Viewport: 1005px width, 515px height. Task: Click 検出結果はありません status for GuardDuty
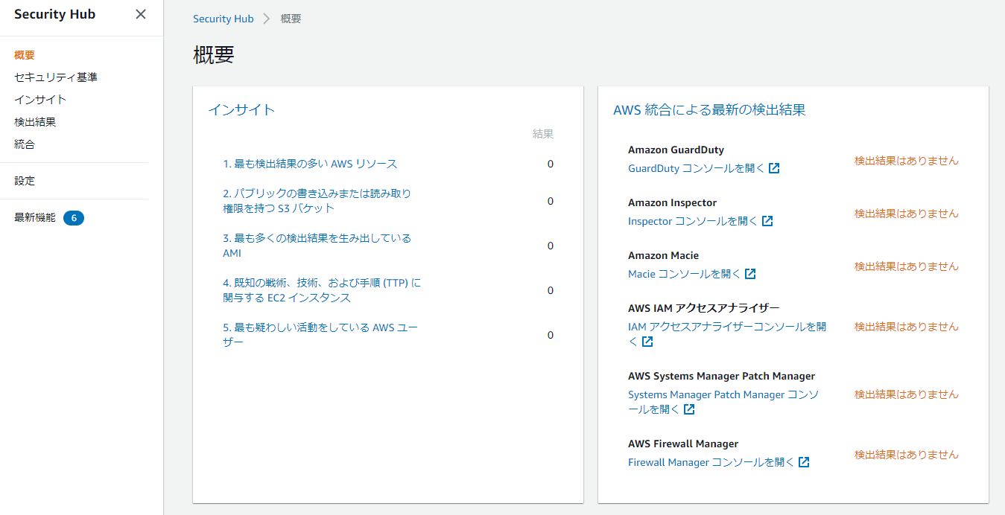[x=907, y=160]
